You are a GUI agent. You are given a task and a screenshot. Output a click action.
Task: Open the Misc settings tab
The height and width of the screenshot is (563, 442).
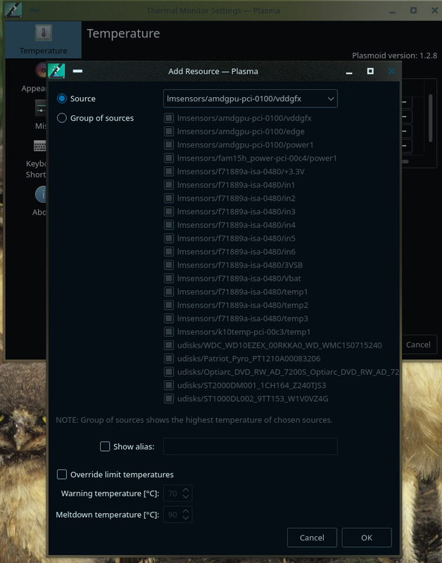(x=40, y=115)
